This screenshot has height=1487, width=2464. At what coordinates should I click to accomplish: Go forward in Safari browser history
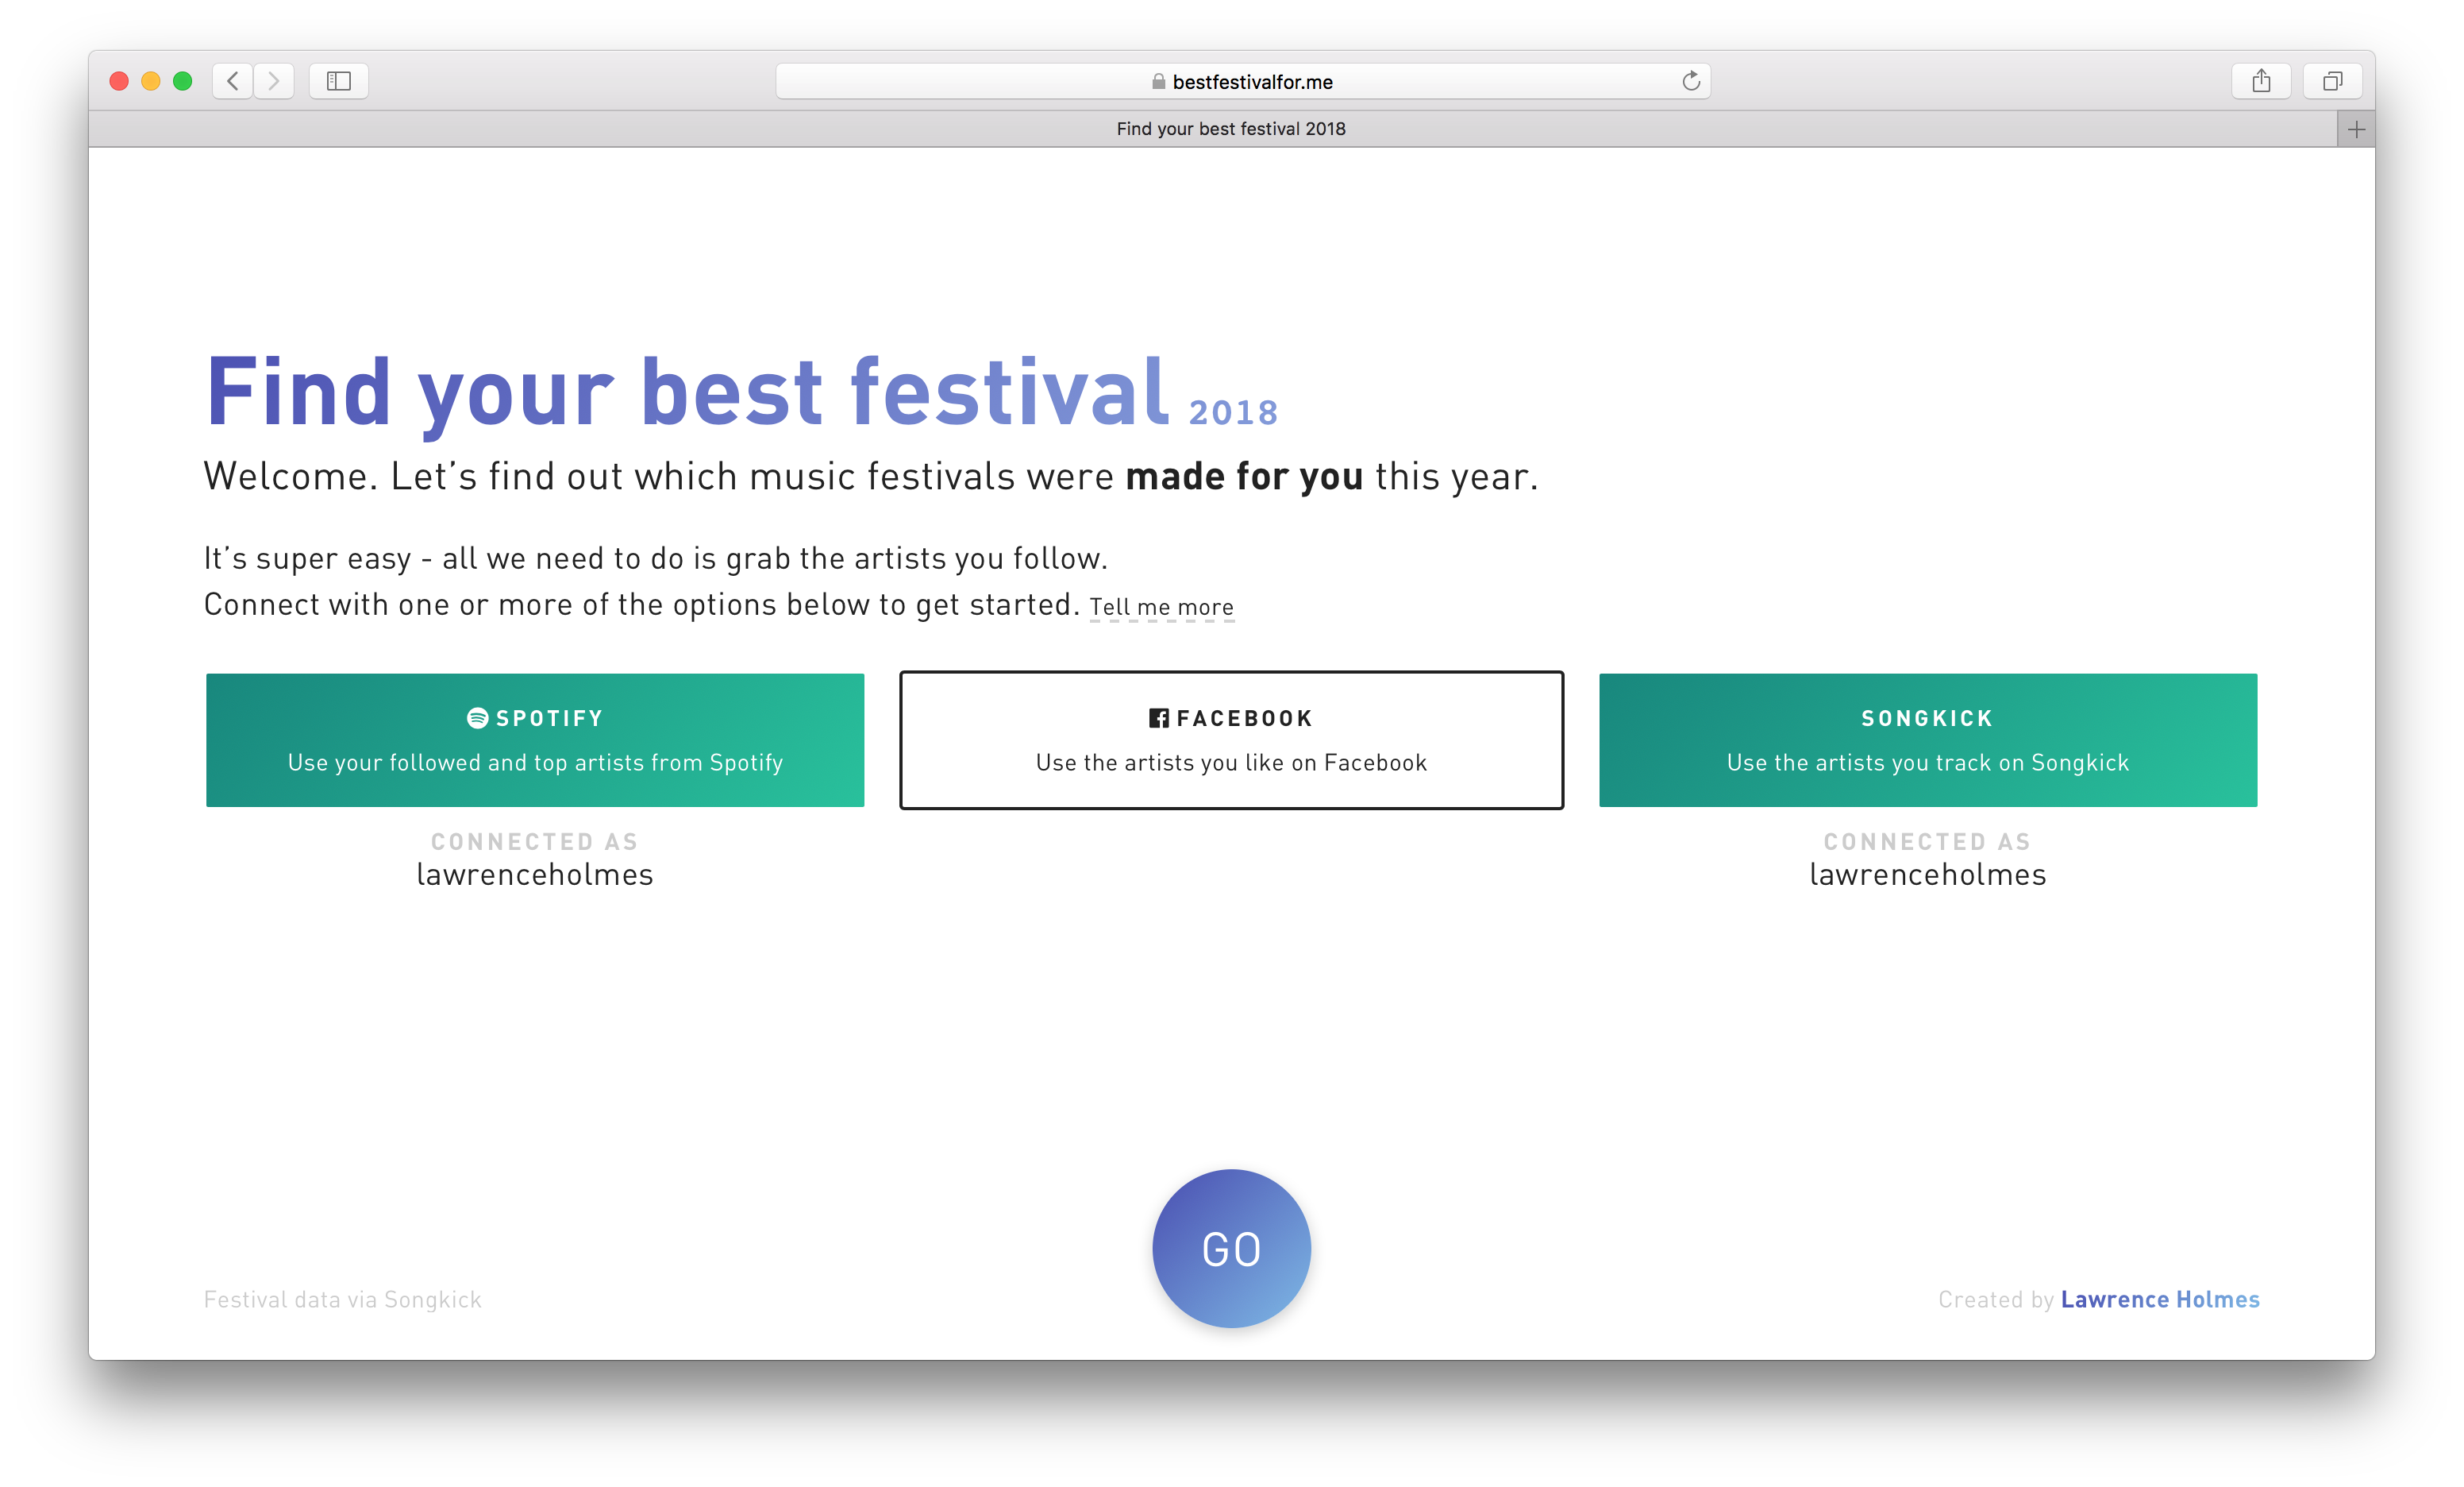(274, 81)
